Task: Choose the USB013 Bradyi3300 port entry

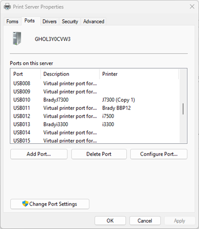Action: point(95,124)
